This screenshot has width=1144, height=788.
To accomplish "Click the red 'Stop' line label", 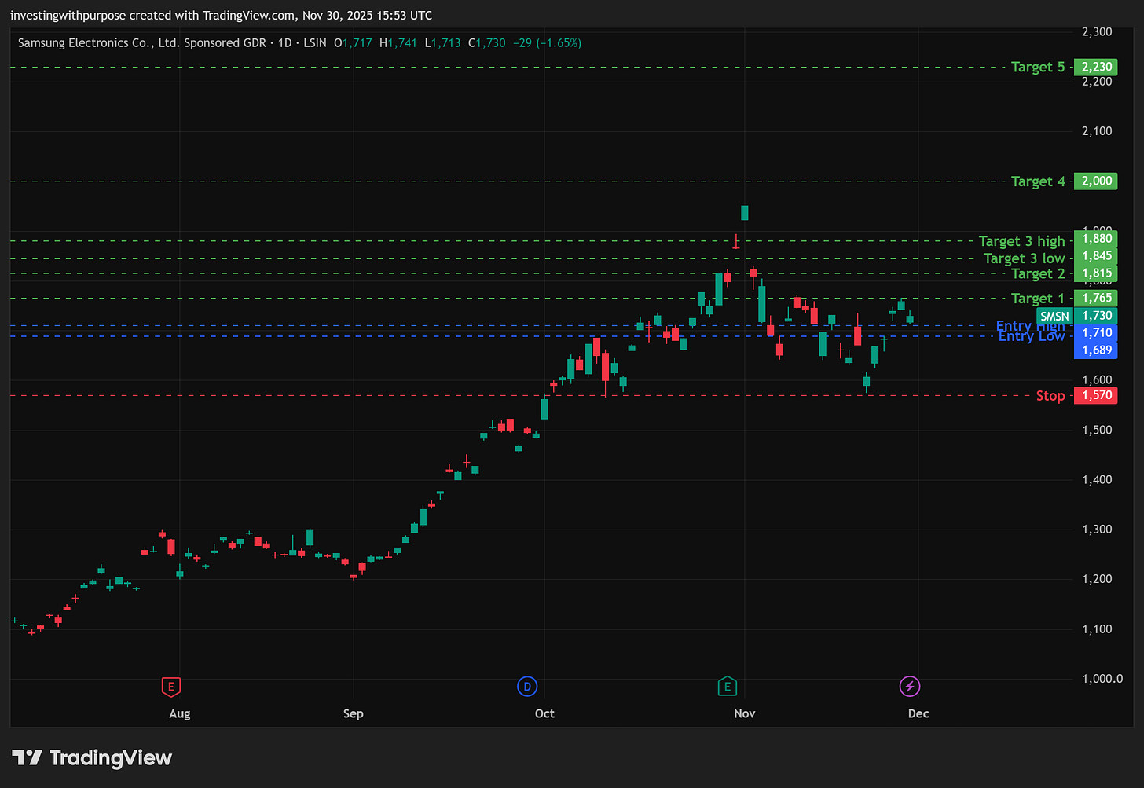I will (x=1050, y=396).
